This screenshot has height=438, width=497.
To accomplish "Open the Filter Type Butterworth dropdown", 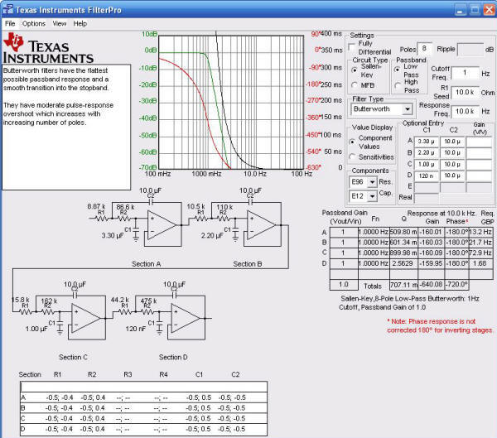I will (x=407, y=109).
